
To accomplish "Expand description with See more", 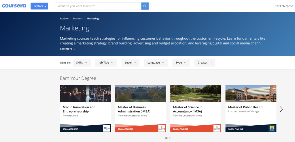I will (x=68, y=49).
